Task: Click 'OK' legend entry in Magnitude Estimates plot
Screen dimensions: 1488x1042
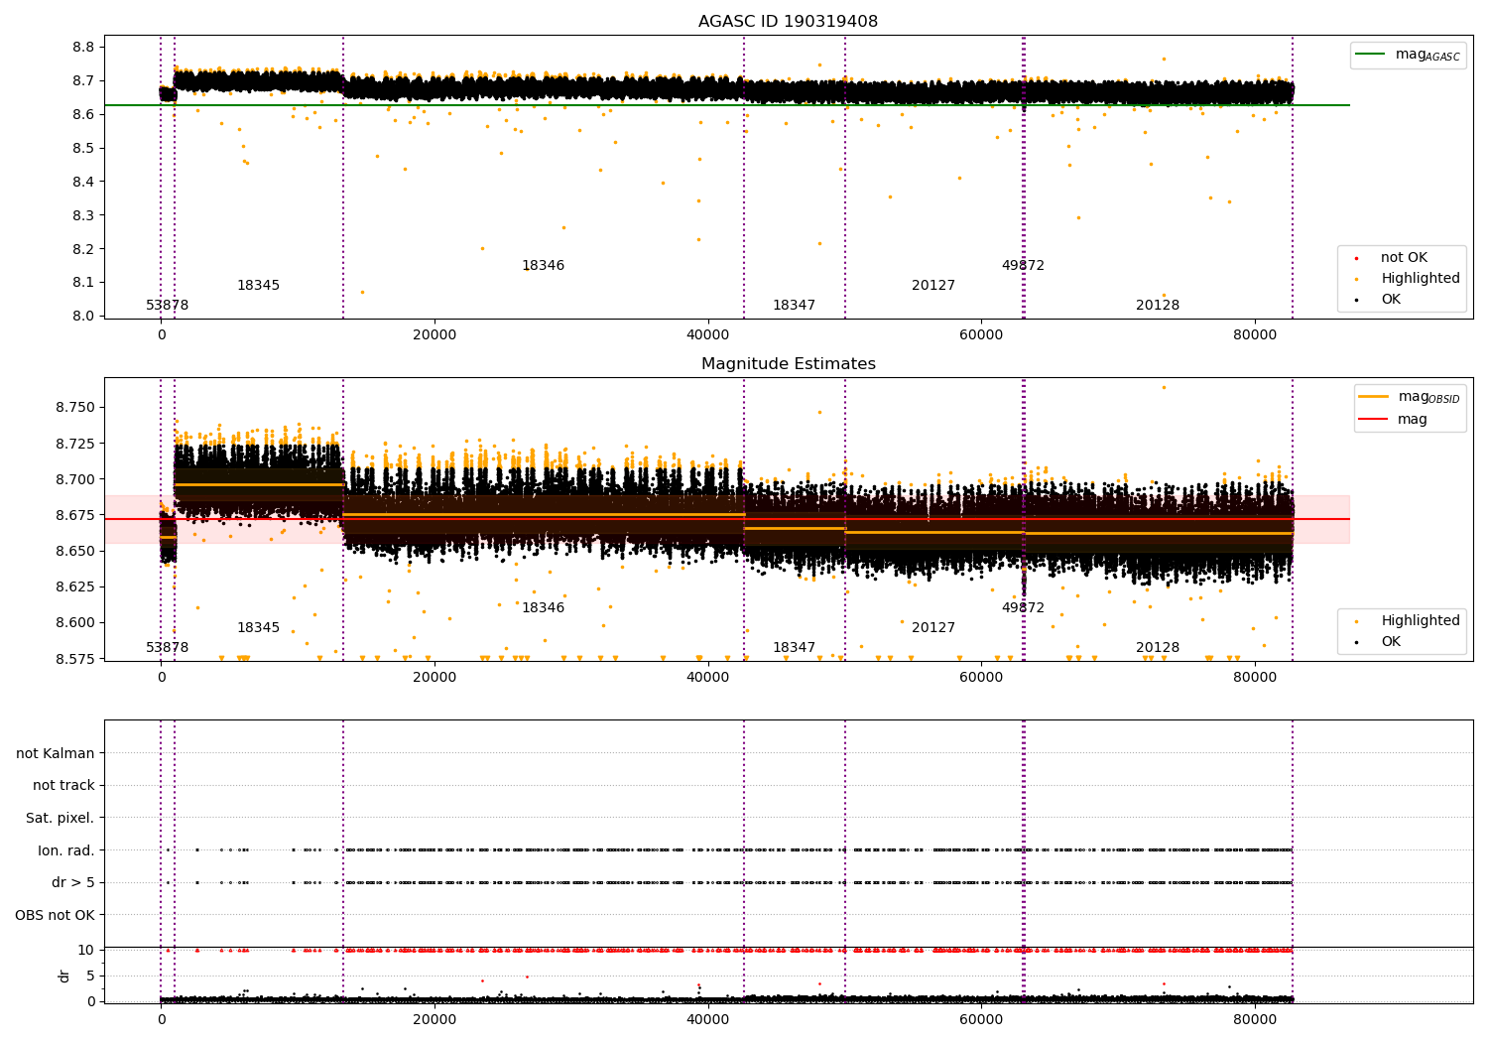Action: click(x=1391, y=642)
